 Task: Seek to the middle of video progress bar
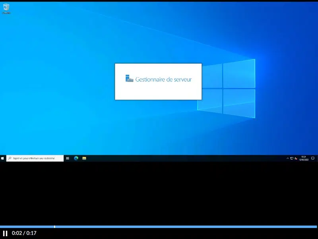tap(158, 227)
